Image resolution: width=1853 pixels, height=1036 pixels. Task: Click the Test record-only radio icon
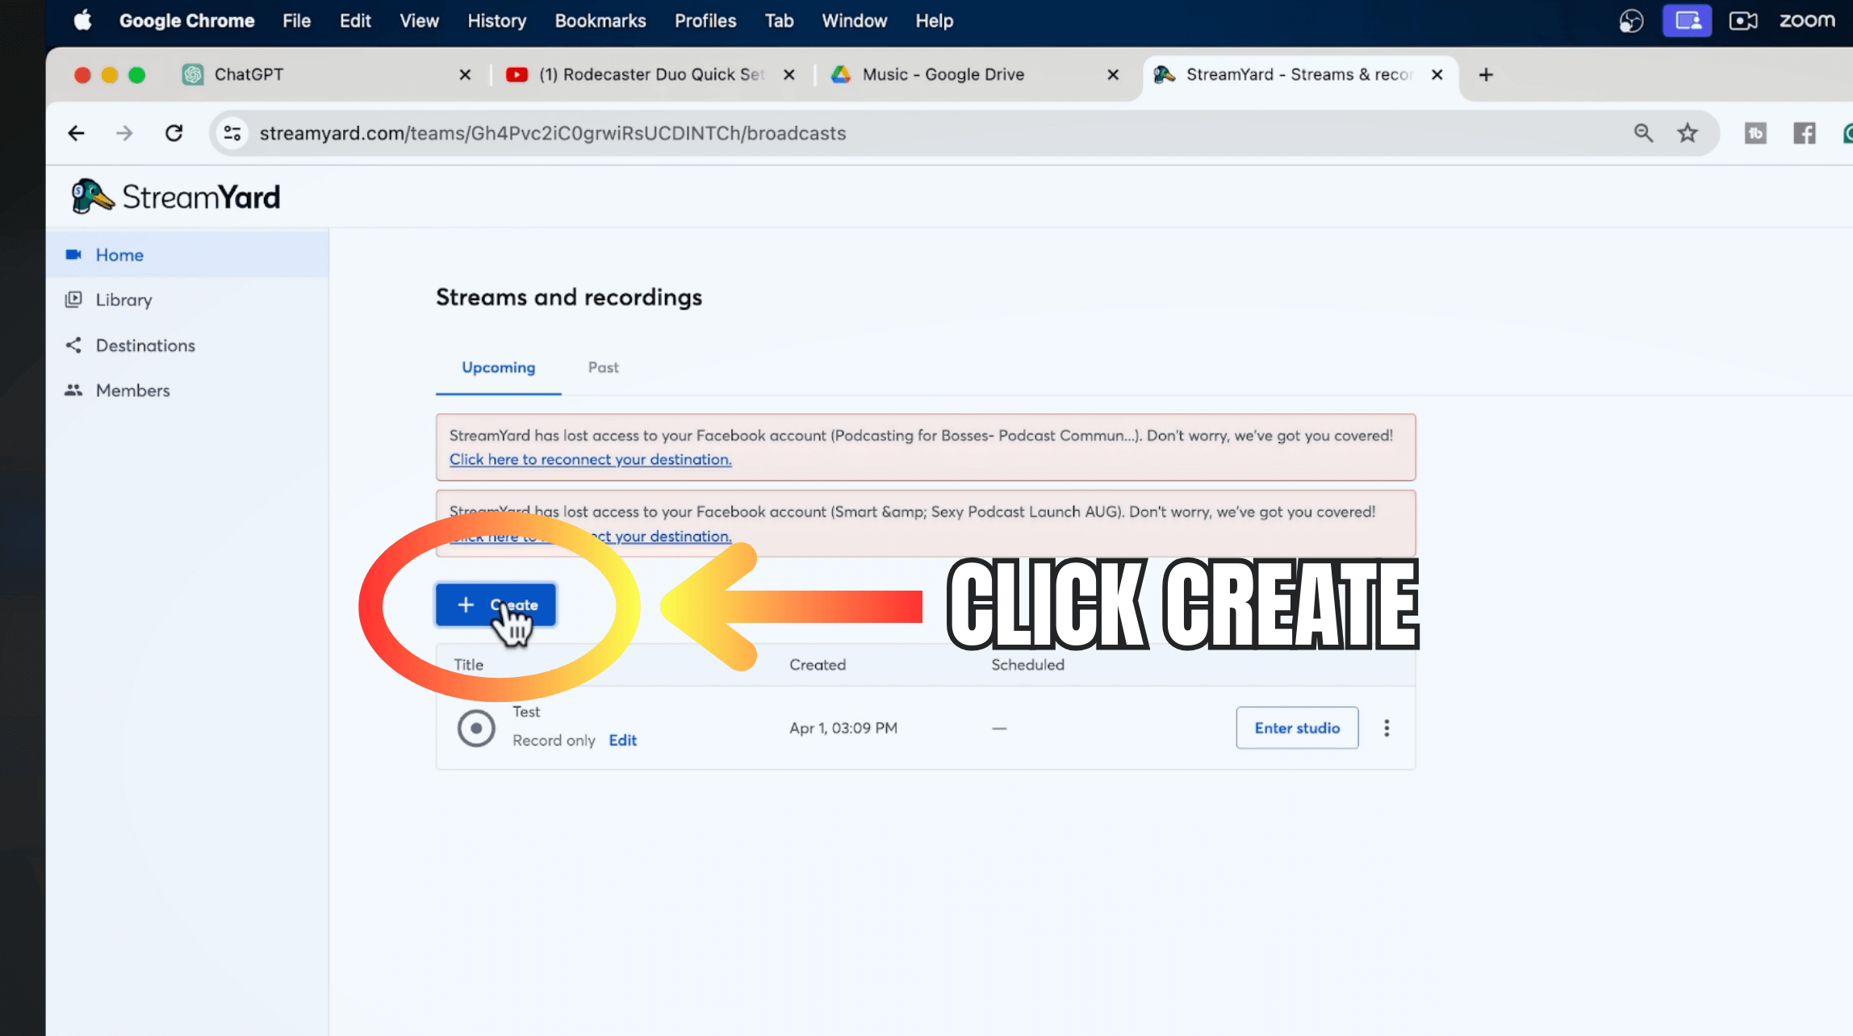click(476, 728)
